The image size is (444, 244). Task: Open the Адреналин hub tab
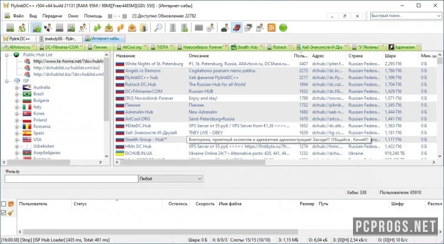pyautogui.click(x=404, y=47)
